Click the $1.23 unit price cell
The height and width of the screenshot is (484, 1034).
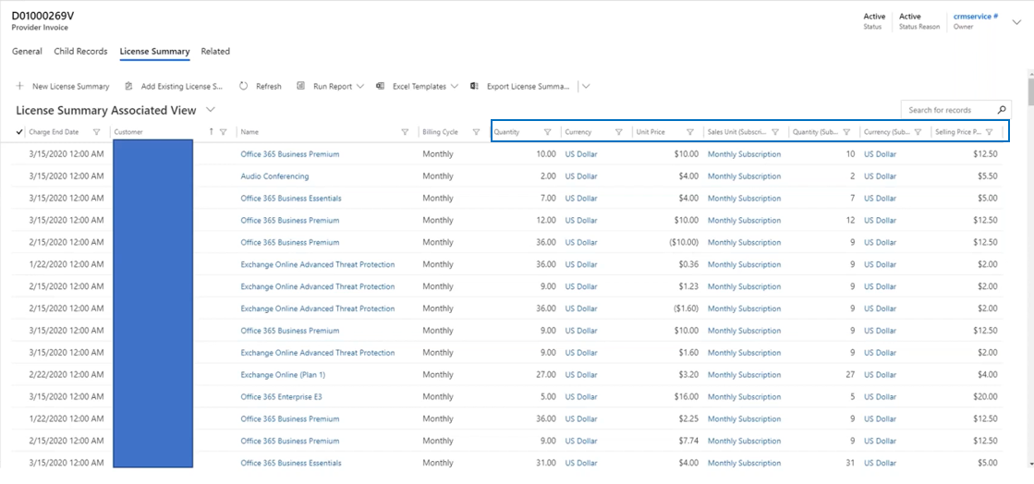[688, 286]
